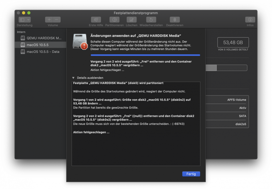This screenshot has width=272, height=189.
Task: Click the yellow minimize window button
Action: coord(24,13)
